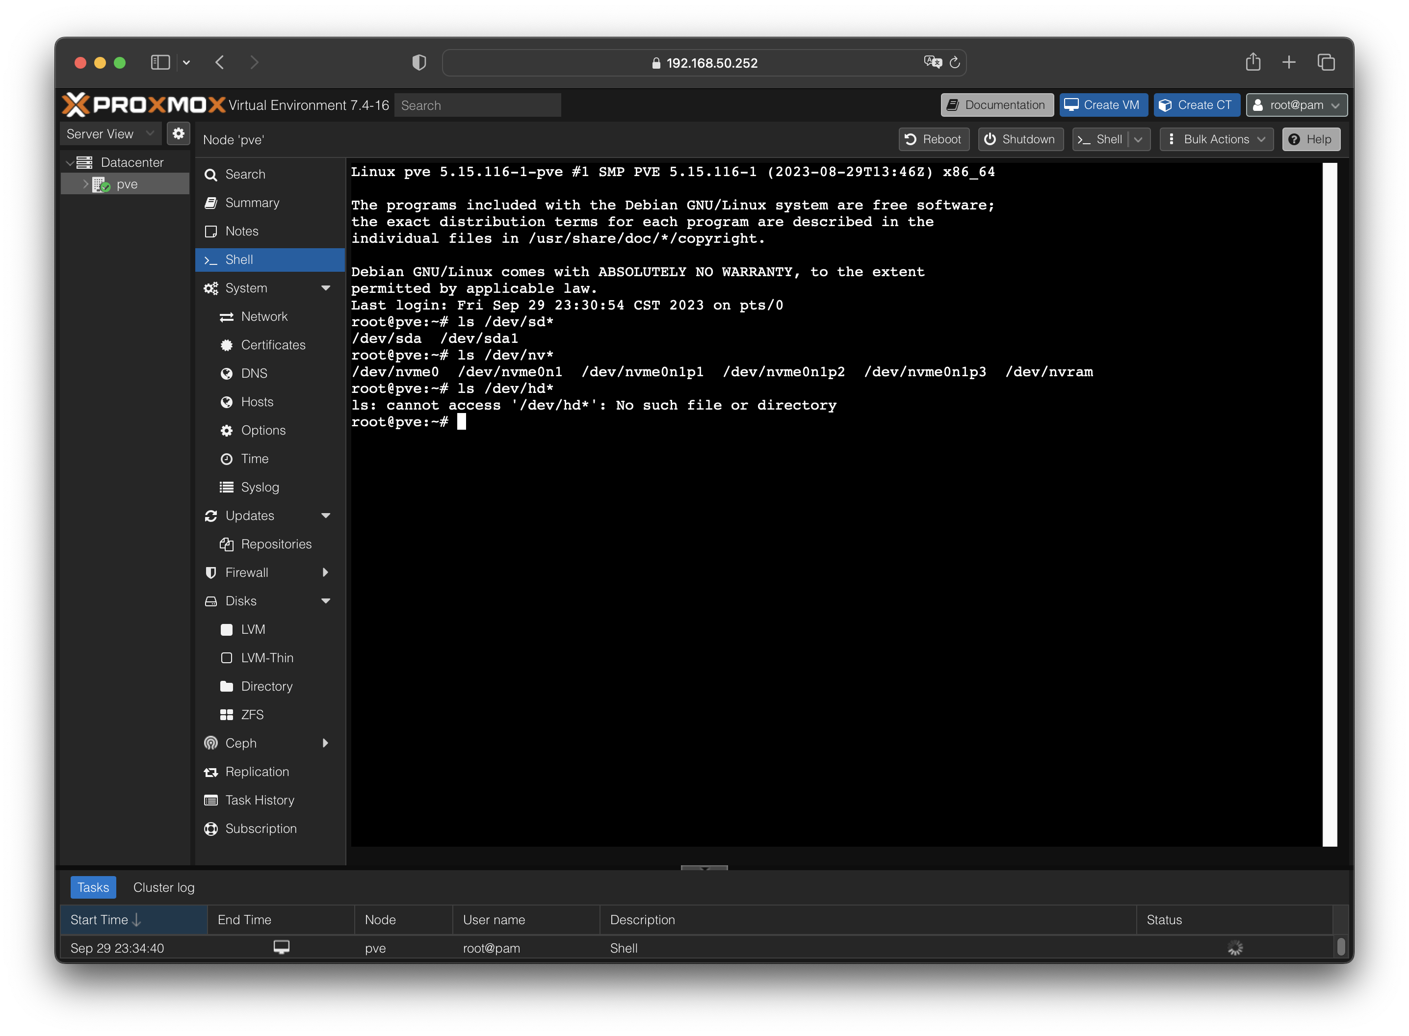Toggle the Safari sidebar button
This screenshot has width=1409, height=1036.
point(160,62)
